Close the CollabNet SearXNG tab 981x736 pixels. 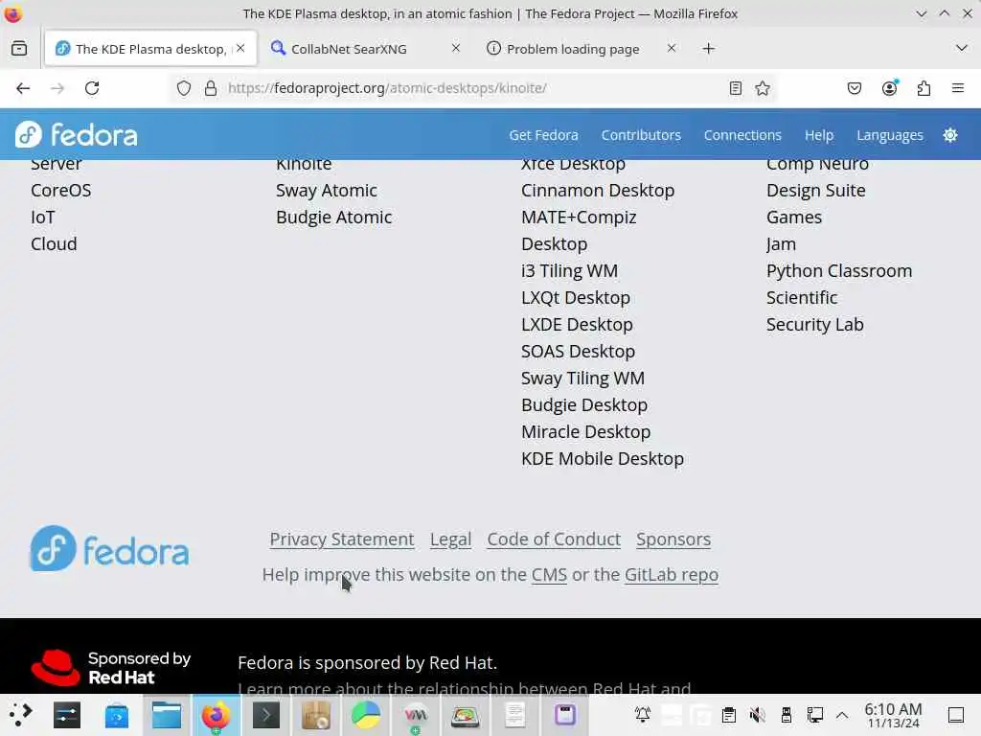click(x=456, y=48)
